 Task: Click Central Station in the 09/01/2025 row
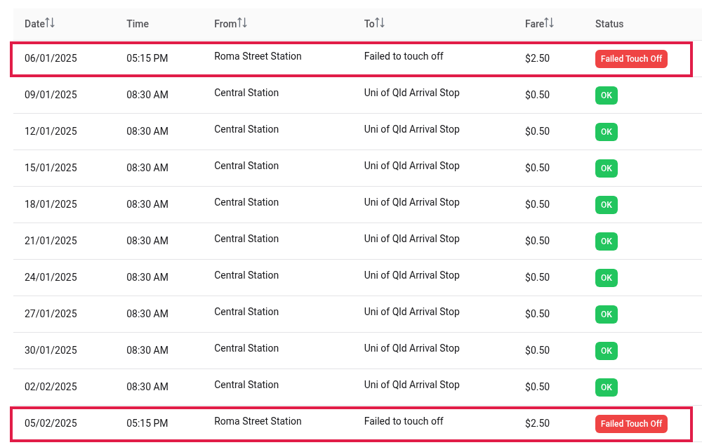246,93
